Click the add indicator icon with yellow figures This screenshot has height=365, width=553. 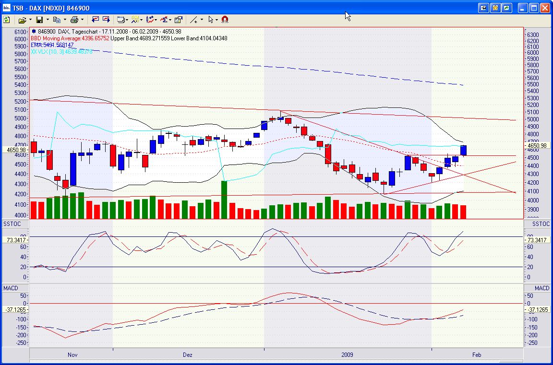[135, 20]
